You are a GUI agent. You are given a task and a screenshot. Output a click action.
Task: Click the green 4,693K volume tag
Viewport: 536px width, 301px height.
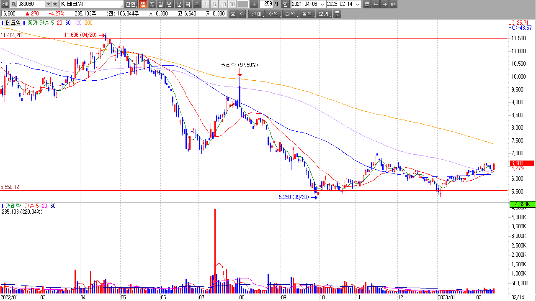pos(522,204)
